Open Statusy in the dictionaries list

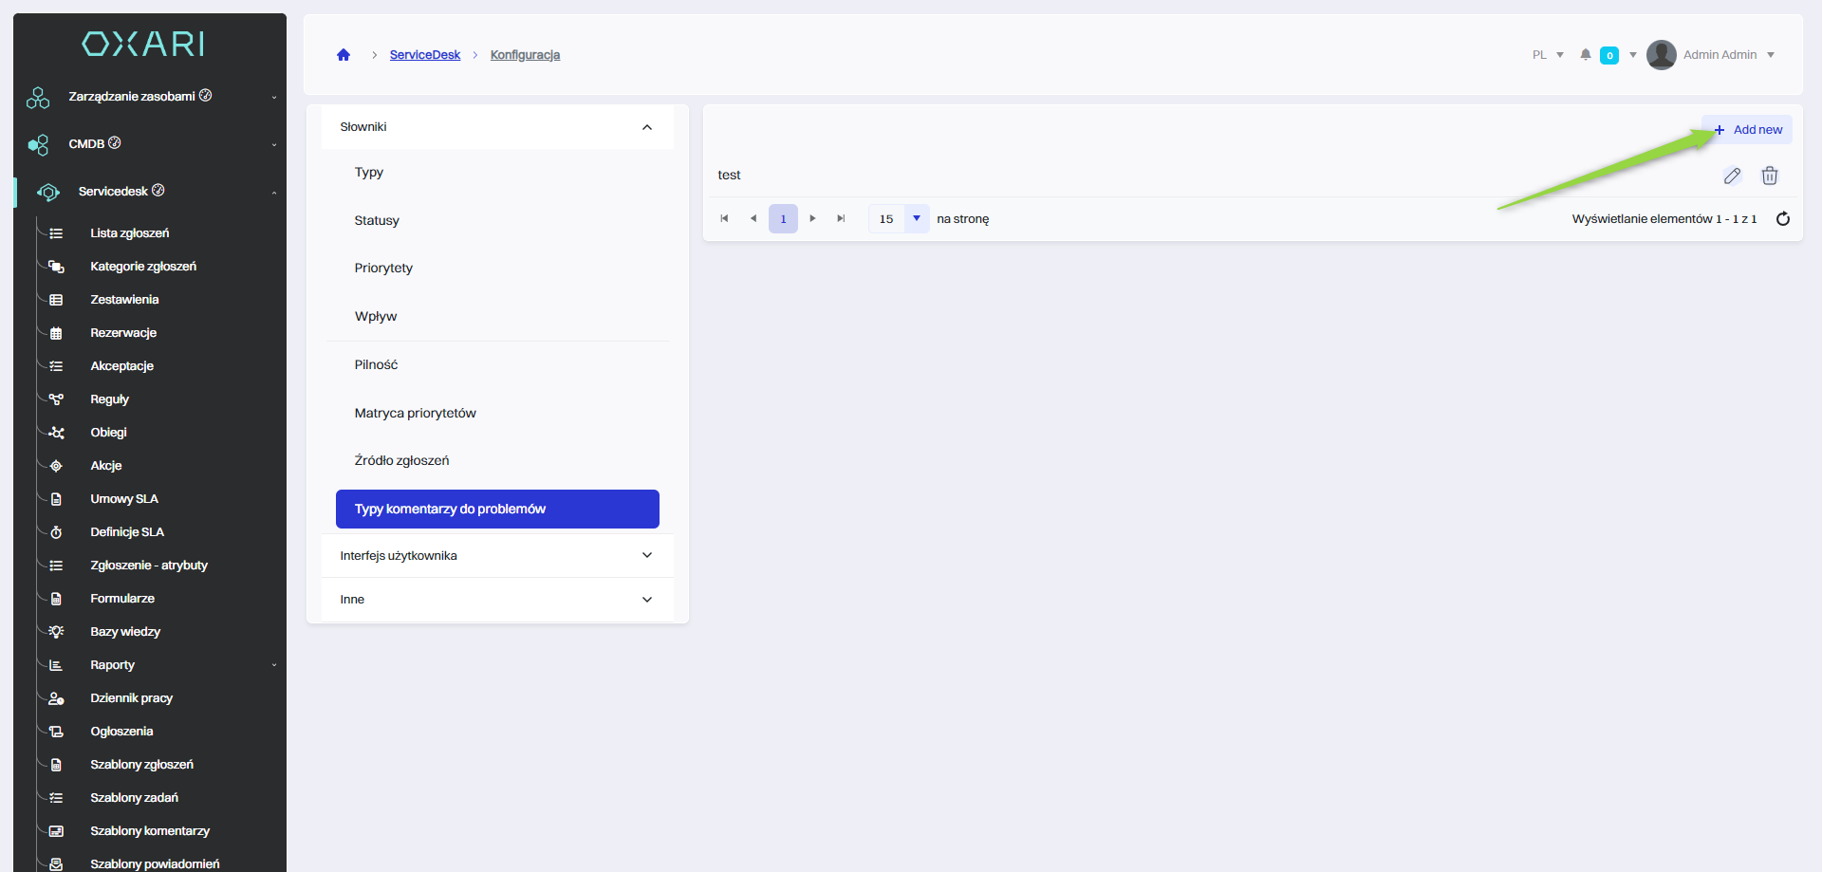377,221
